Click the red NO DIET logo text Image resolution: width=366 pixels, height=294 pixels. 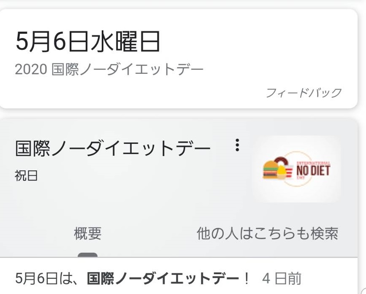[313, 170]
